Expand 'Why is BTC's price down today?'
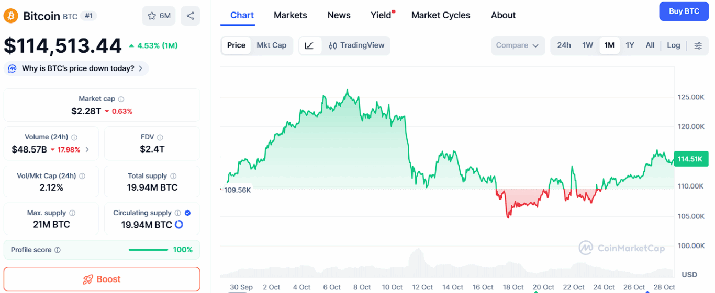Screen dimensions: 715x293 [x=76, y=68]
